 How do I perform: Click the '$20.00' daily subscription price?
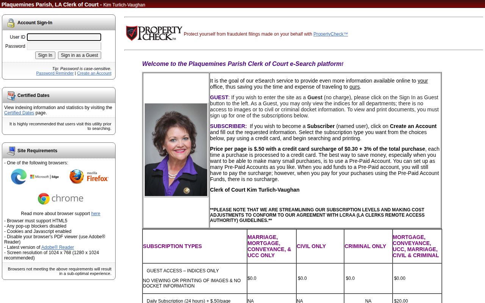(x=401, y=301)
